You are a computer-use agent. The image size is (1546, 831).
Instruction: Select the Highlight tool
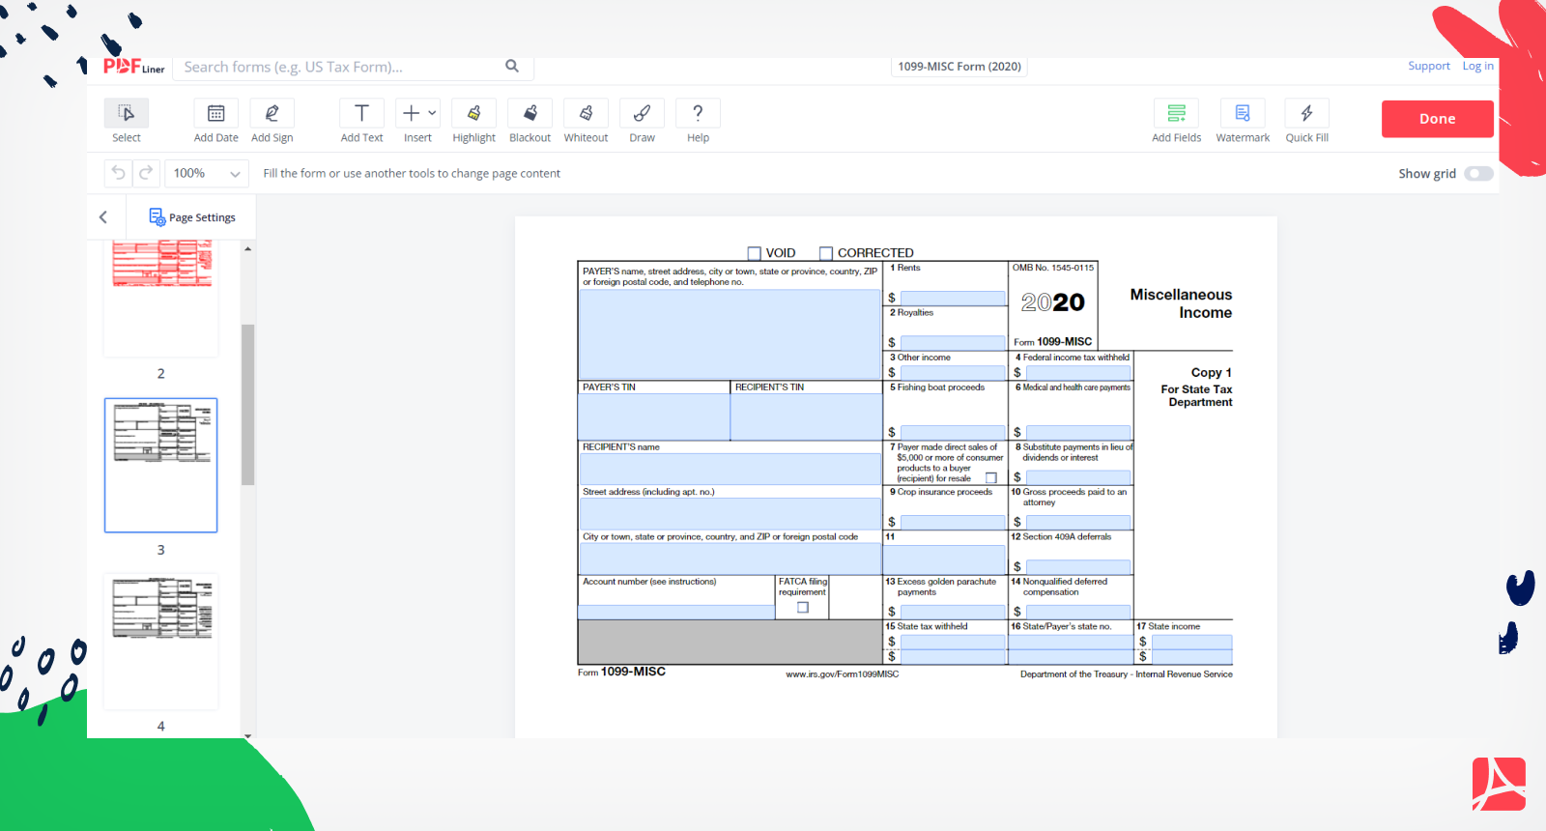[473, 114]
